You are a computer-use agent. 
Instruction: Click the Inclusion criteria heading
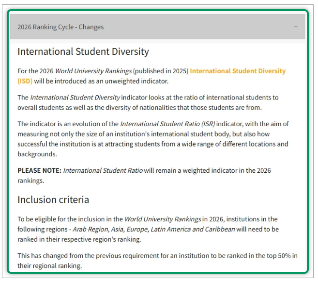click(53, 199)
